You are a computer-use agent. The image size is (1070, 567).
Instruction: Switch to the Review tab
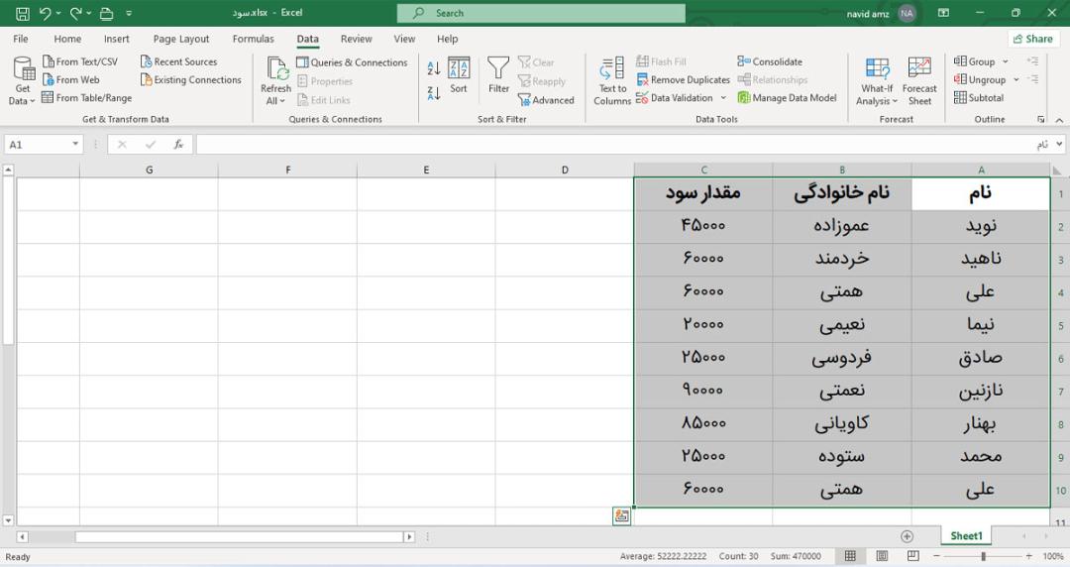point(357,39)
